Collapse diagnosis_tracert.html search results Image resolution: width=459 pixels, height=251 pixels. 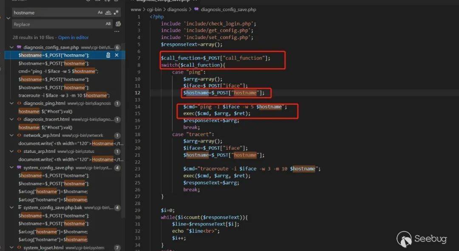(12, 119)
